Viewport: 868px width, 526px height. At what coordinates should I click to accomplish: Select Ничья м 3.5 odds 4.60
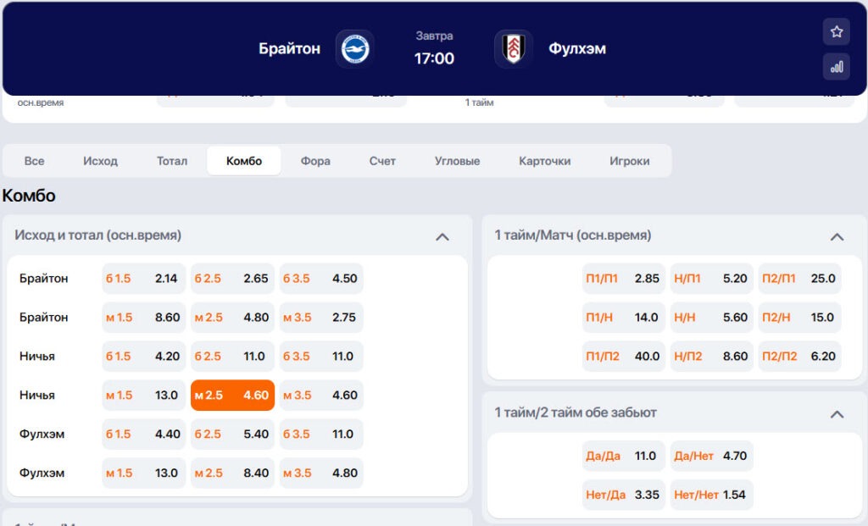click(x=321, y=395)
